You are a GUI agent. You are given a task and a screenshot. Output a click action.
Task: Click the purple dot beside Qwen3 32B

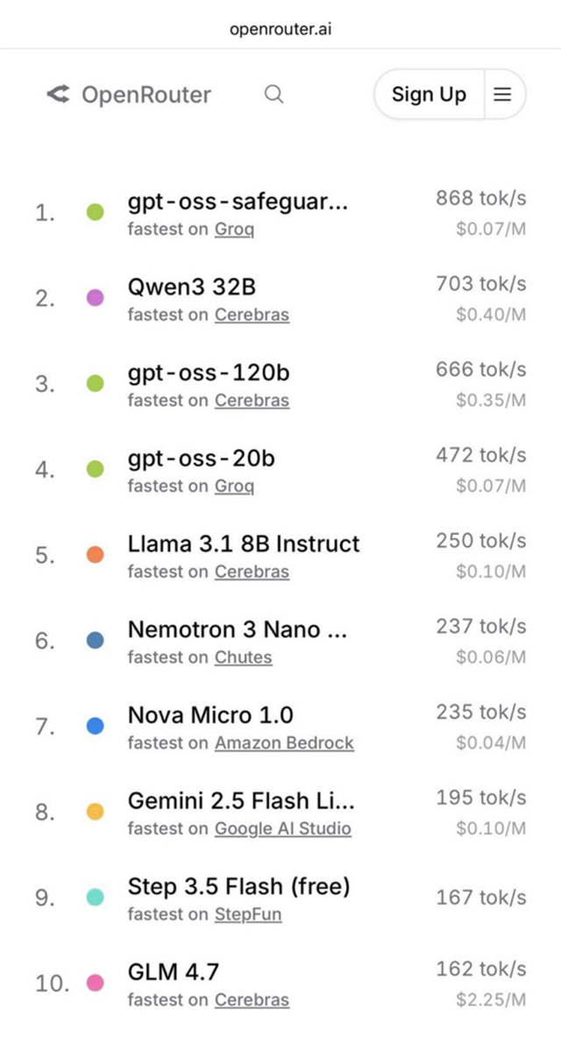[x=96, y=298]
